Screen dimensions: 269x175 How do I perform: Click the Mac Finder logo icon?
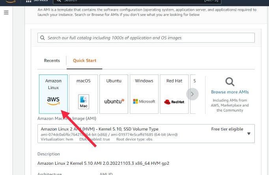(84, 102)
